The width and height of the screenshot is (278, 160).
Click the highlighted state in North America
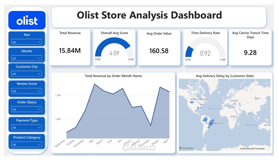point(191,102)
